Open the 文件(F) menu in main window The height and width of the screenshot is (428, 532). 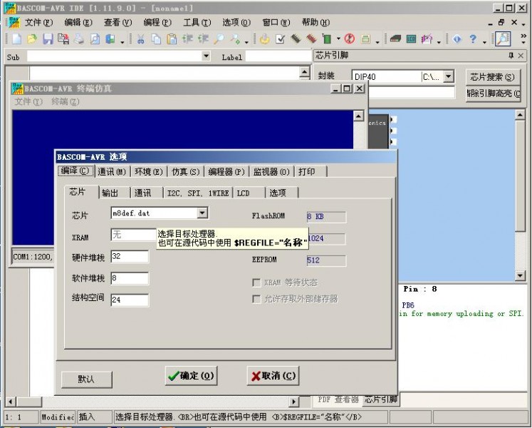38,22
